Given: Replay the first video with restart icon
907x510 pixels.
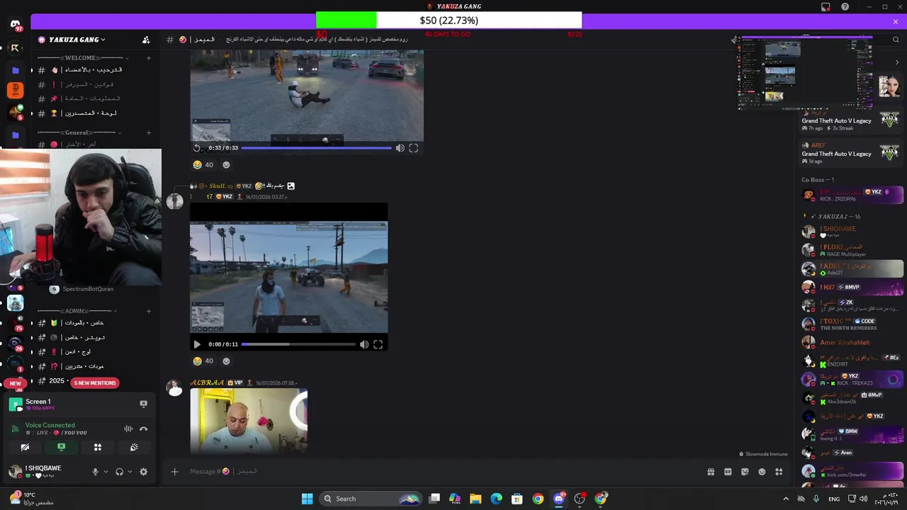Looking at the screenshot, I should pos(197,148).
